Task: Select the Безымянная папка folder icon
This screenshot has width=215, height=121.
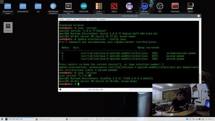Action: pos(7,8)
